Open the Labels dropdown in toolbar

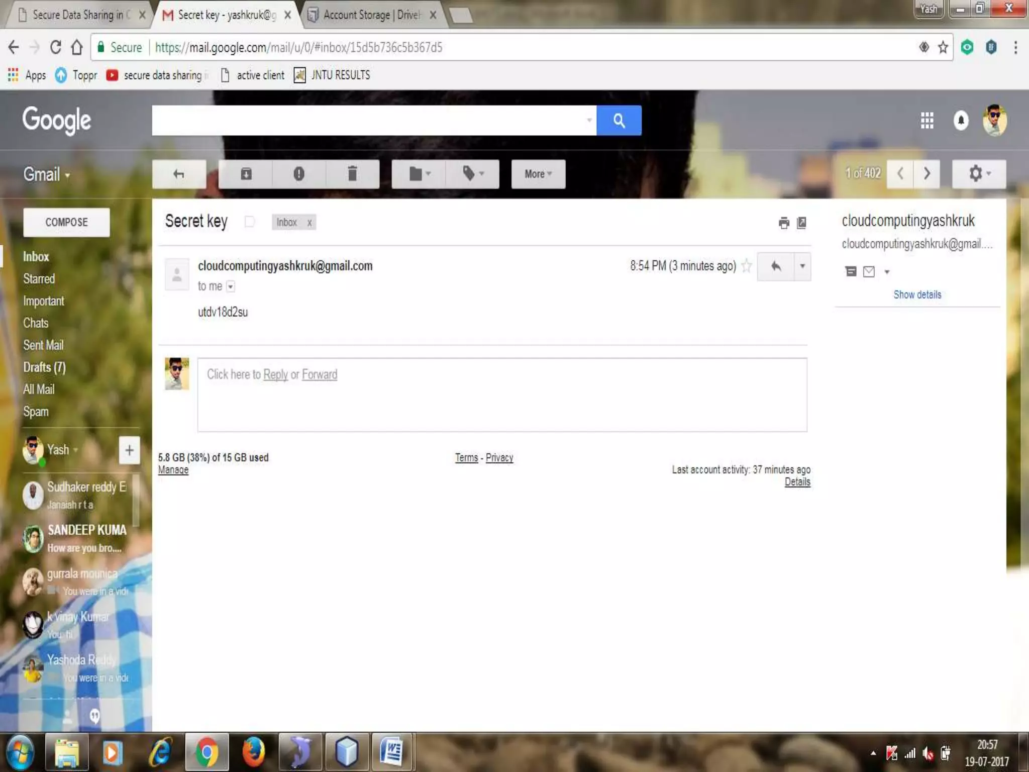[x=472, y=174]
